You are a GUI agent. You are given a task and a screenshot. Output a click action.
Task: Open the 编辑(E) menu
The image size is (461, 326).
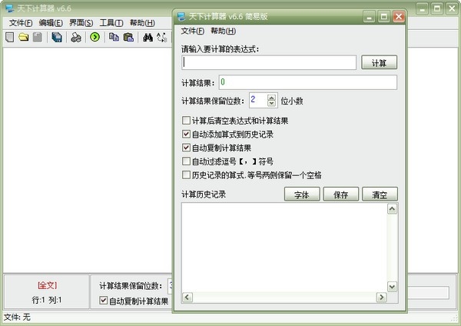coord(51,23)
